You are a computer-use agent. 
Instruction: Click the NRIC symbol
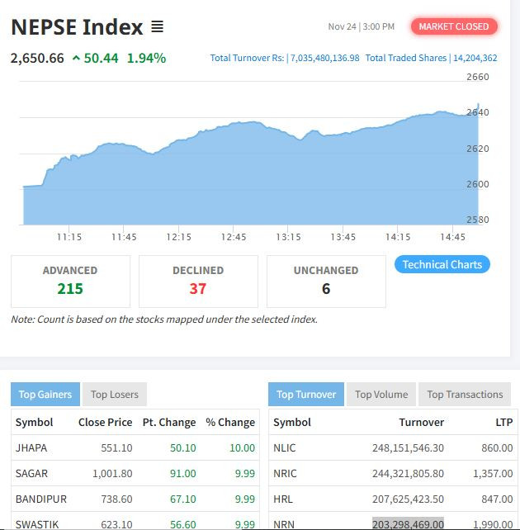pyautogui.click(x=285, y=474)
